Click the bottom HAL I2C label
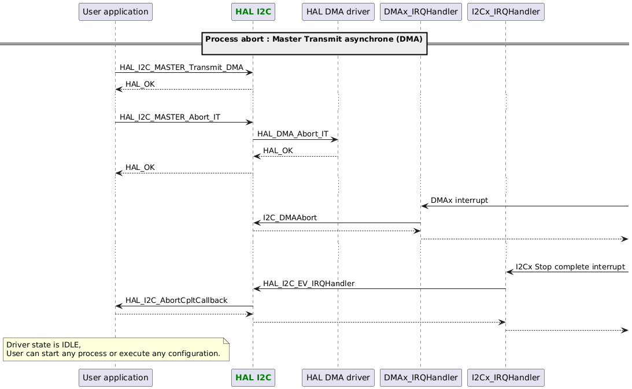This screenshot has width=632, height=389. [x=253, y=377]
